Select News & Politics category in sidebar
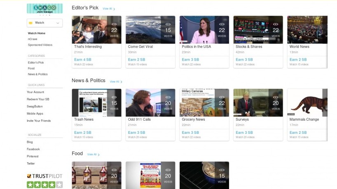Screen dimensions: 337x189 37,74
